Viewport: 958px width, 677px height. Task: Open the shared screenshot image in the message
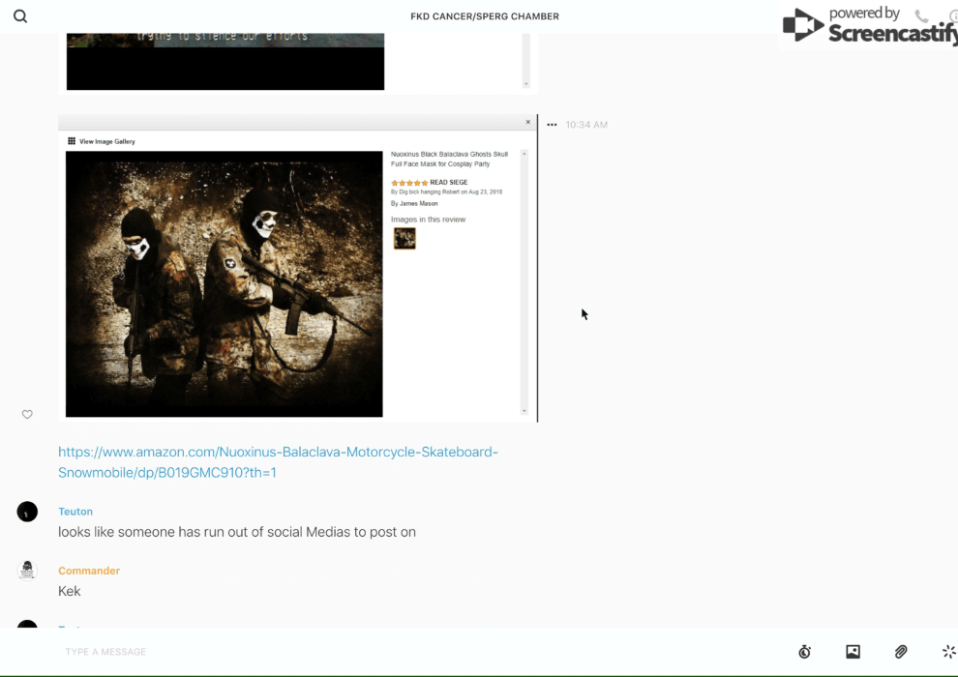[296, 269]
